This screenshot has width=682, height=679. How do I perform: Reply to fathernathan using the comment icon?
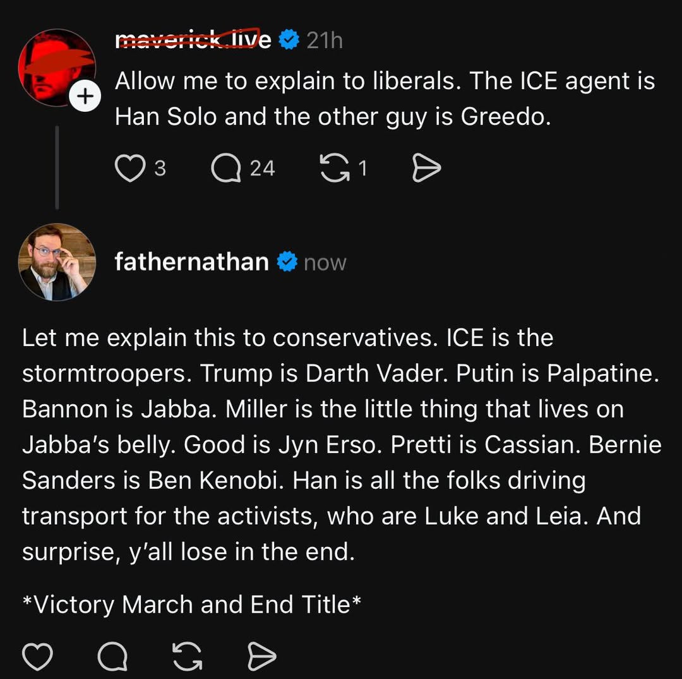click(112, 656)
